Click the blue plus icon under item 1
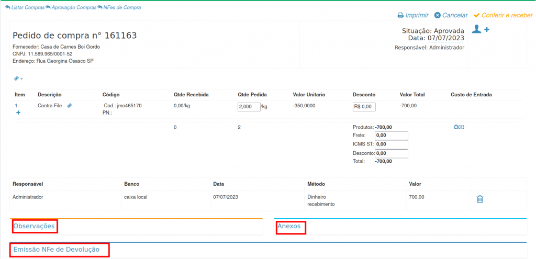536x259 pixels. click(x=18, y=112)
